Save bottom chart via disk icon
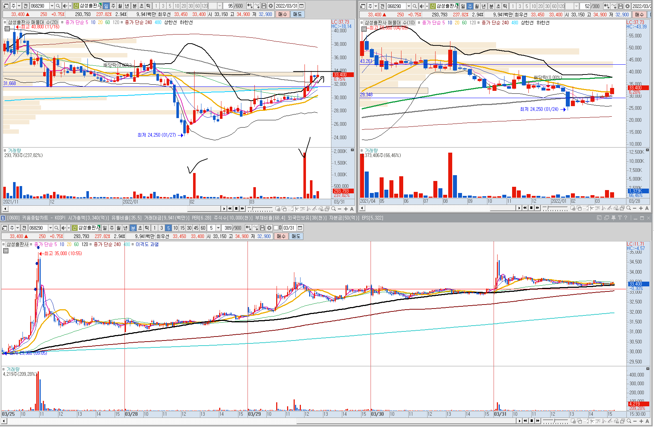This screenshot has height=427, width=654. [x=262, y=228]
